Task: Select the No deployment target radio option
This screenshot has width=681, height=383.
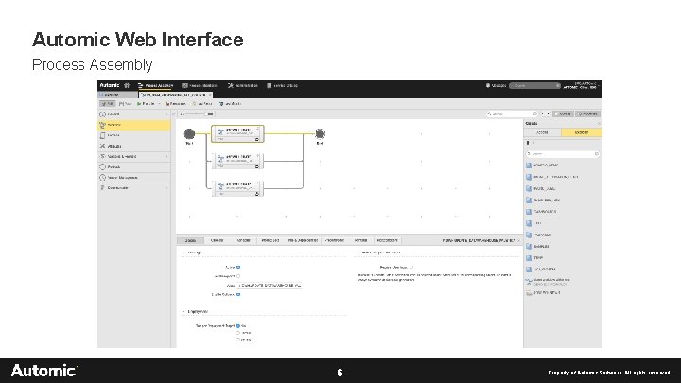Action: tap(238, 325)
